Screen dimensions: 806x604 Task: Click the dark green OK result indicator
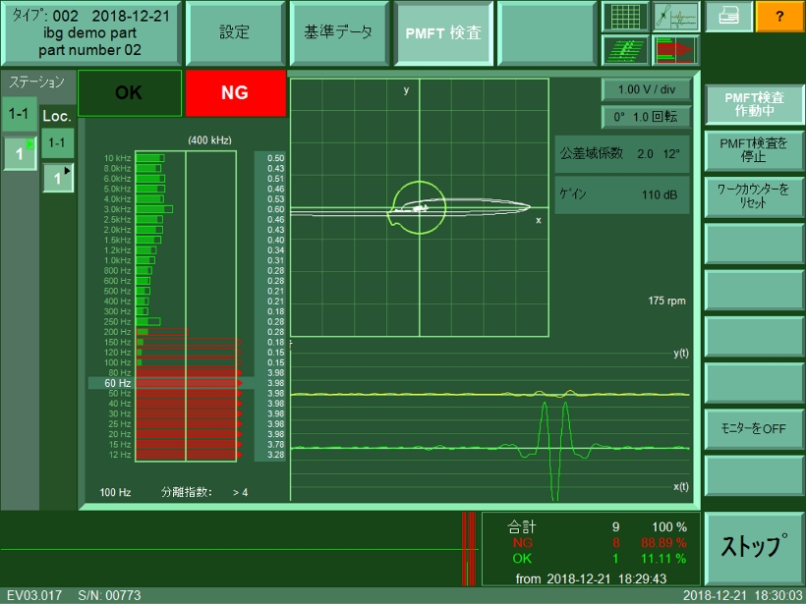click(129, 93)
